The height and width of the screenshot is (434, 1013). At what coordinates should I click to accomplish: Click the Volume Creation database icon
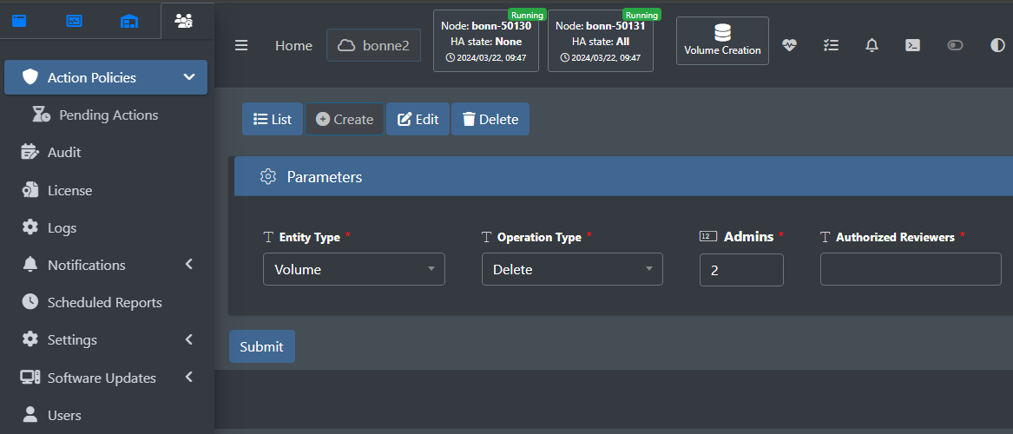coord(722,32)
